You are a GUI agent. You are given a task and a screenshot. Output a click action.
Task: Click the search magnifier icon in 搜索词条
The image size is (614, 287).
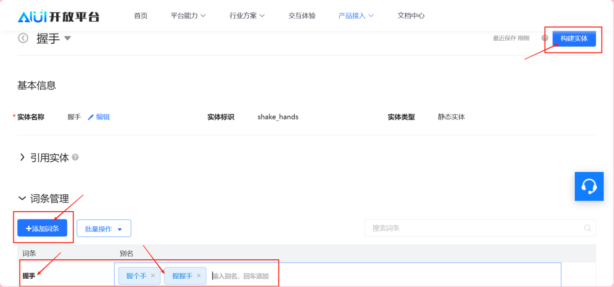pyautogui.click(x=587, y=228)
